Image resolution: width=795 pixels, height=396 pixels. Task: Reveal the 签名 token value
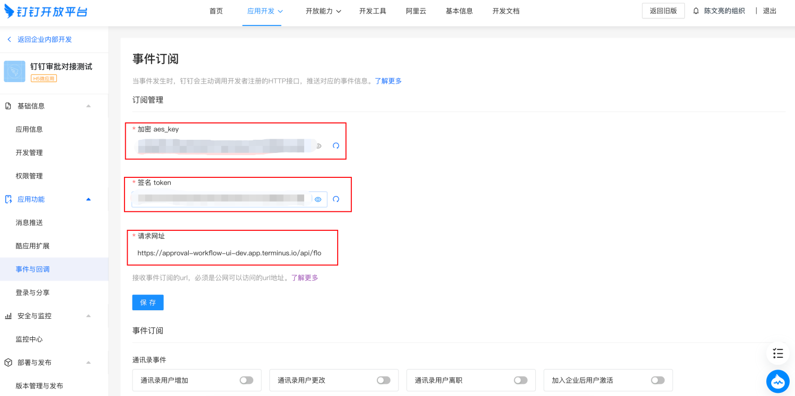(x=318, y=200)
